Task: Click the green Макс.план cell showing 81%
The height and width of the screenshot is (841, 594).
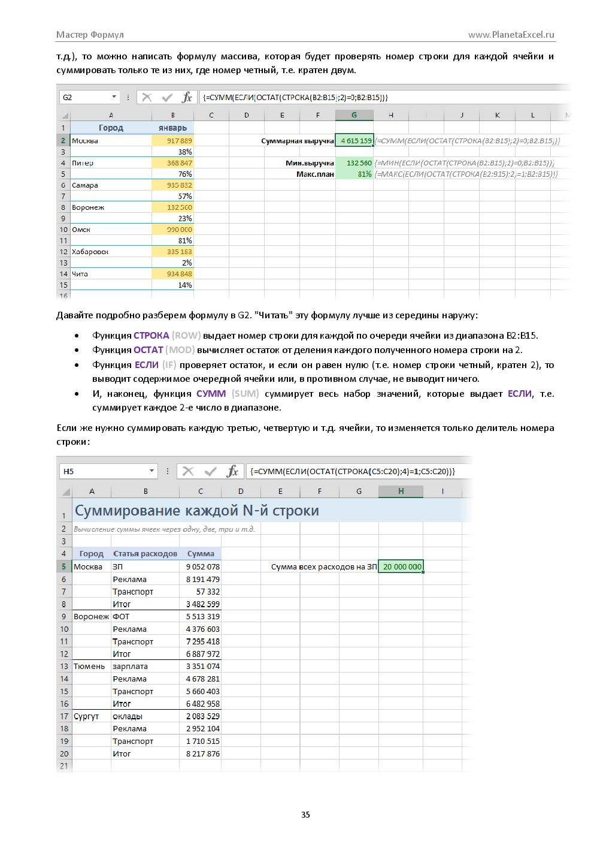Action: (354, 174)
